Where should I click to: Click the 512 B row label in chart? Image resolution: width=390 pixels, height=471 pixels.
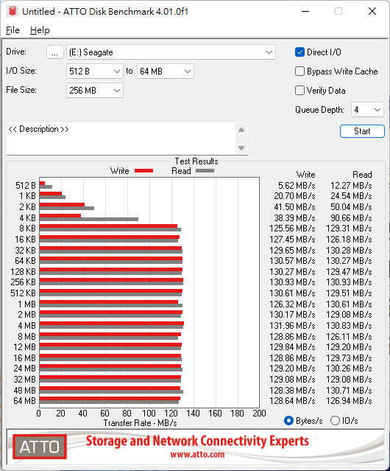[x=26, y=185]
